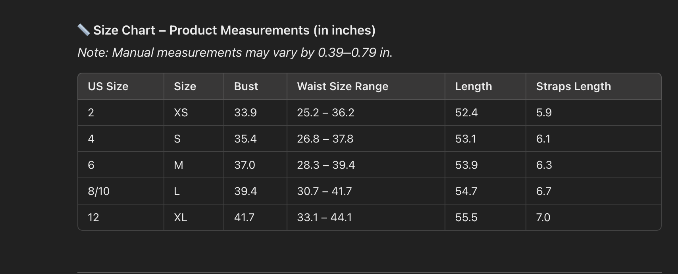Image resolution: width=678 pixels, height=274 pixels.
Task: Click the Waist Size Range header
Action: click(x=343, y=87)
